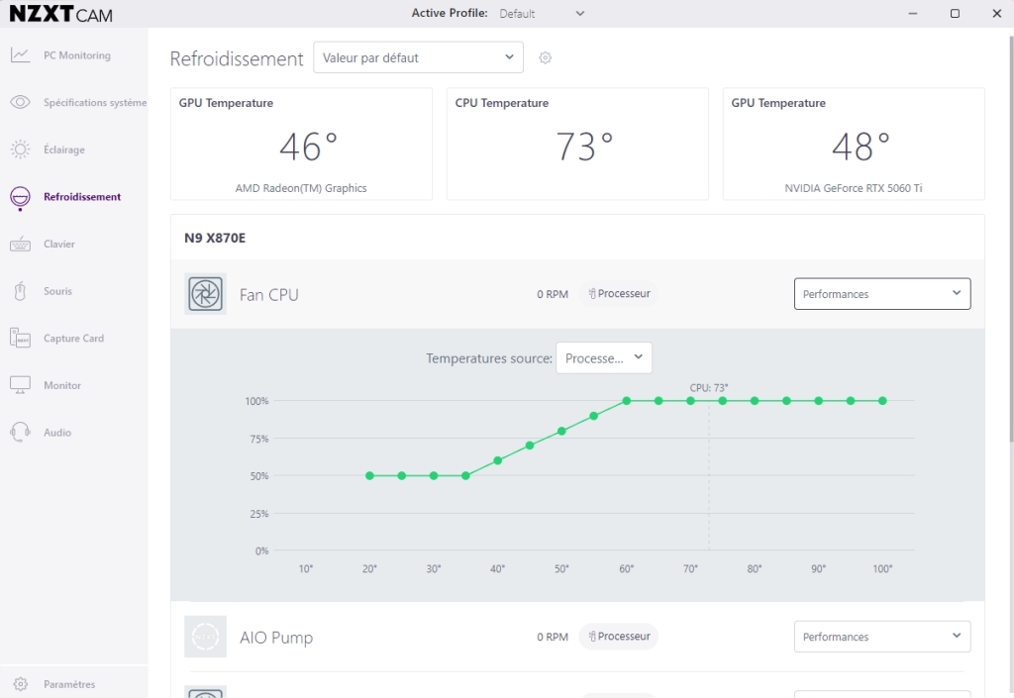
Task: Click the Capture Card icon
Action: [x=20, y=338]
